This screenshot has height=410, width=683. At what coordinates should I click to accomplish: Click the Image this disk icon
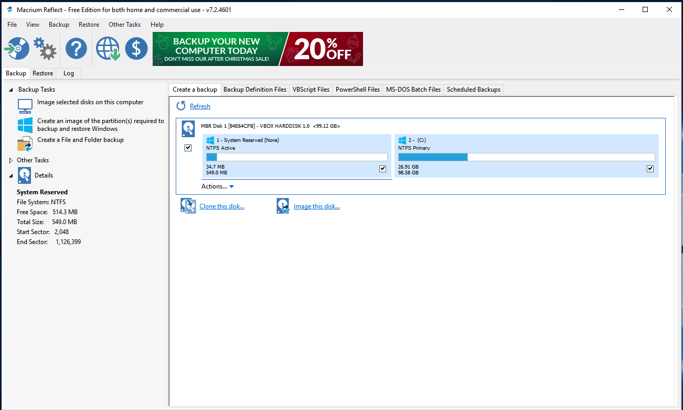point(283,206)
